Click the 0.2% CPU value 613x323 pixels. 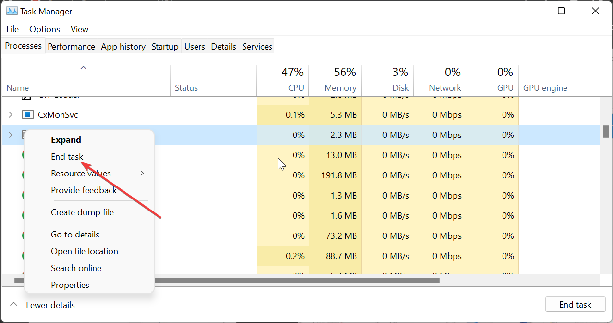coord(295,256)
